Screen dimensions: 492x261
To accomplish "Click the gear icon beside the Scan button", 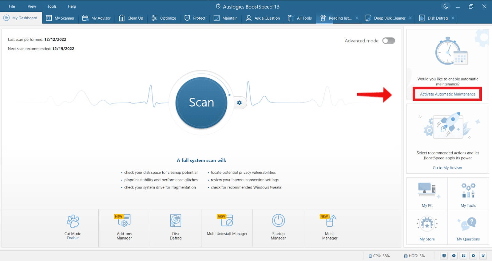I will point(239,103).
